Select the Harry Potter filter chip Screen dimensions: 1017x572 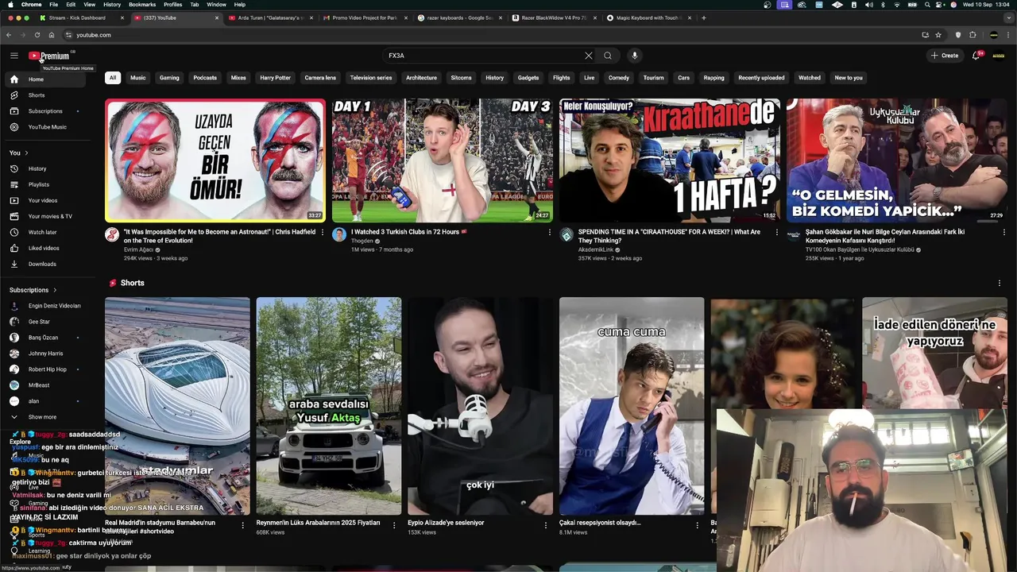275,78
